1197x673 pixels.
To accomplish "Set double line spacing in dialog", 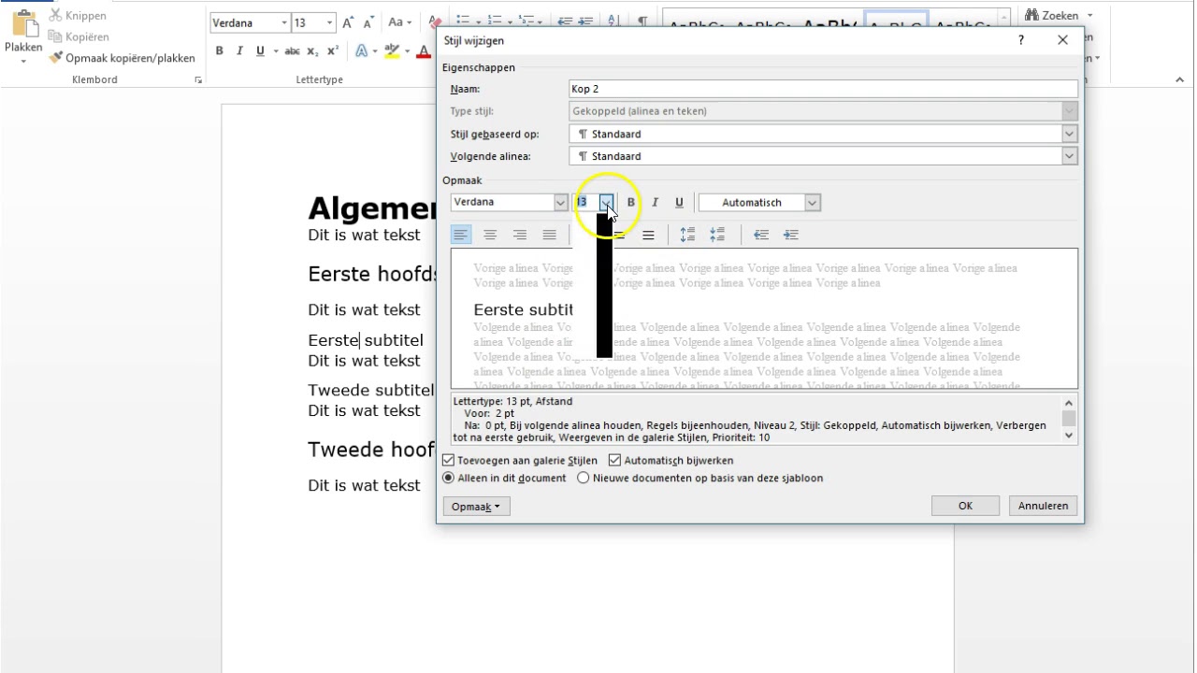I will click(648, 235).
